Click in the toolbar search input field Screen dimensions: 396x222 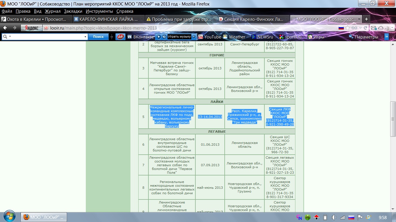click(46, 37)
